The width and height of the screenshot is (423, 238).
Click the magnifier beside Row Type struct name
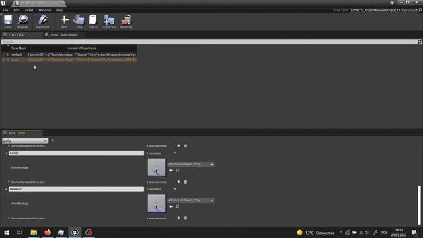(420, 10)
